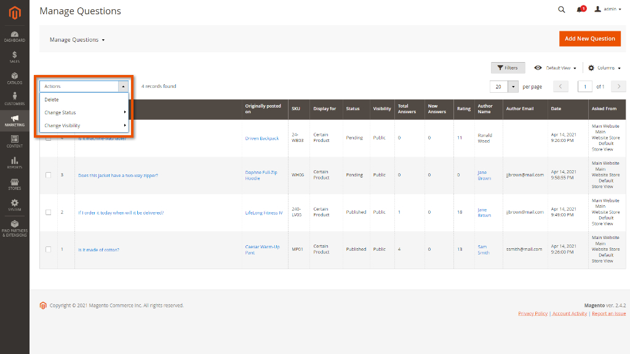Select checkbox for zipper question row
Viewport: 630px width, 354px height.
[x=48, y=175]
